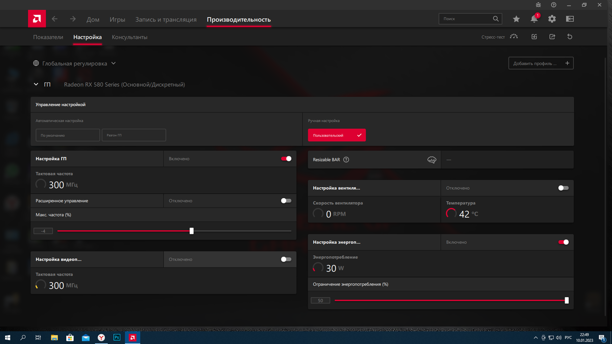Screen dimensions: 612x344
Task: Click power consumption 30 W value
Action: point(335,268)
